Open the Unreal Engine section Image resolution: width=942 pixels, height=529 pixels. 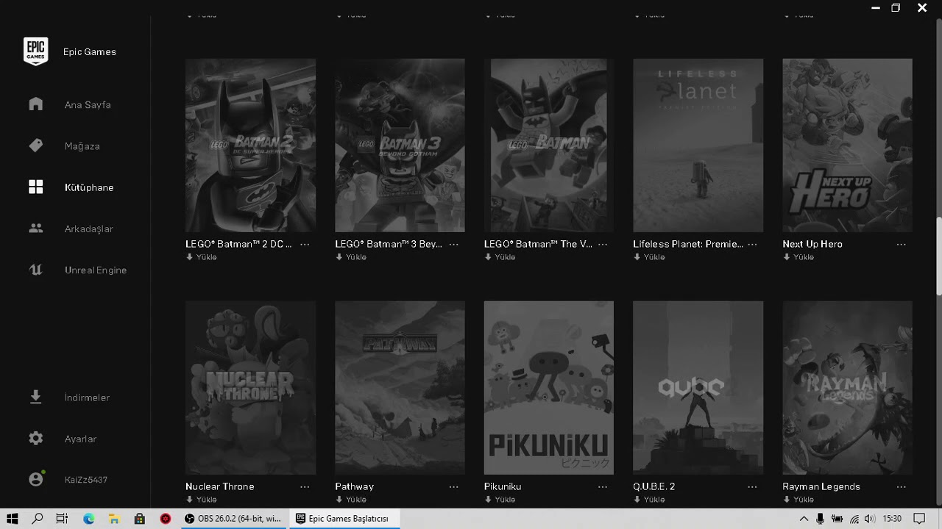(96, 270)
